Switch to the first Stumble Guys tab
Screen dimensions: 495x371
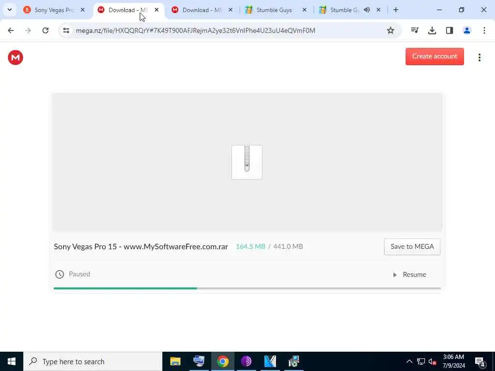tap(274, 10)
